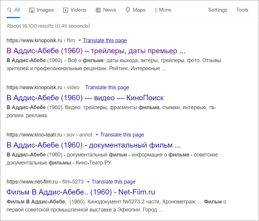Click Translate this page for net-film.ru result
The height and width of the screenshot is (221, 259).
tap(113, 182)
